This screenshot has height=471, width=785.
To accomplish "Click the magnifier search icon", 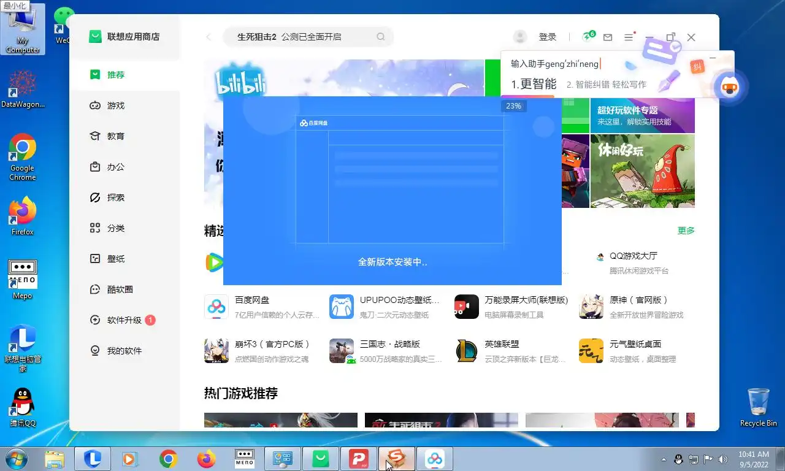I will click(x=381, y=37).
